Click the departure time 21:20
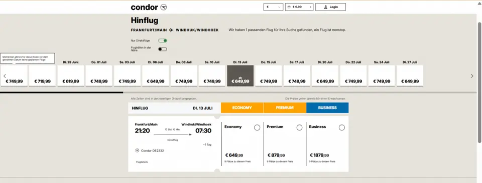The height and width of the screenshot is (183, 482). coord(142,131)
